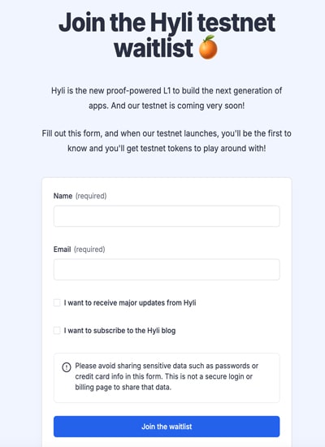Click the exclamation warning icon

(67, 367)
